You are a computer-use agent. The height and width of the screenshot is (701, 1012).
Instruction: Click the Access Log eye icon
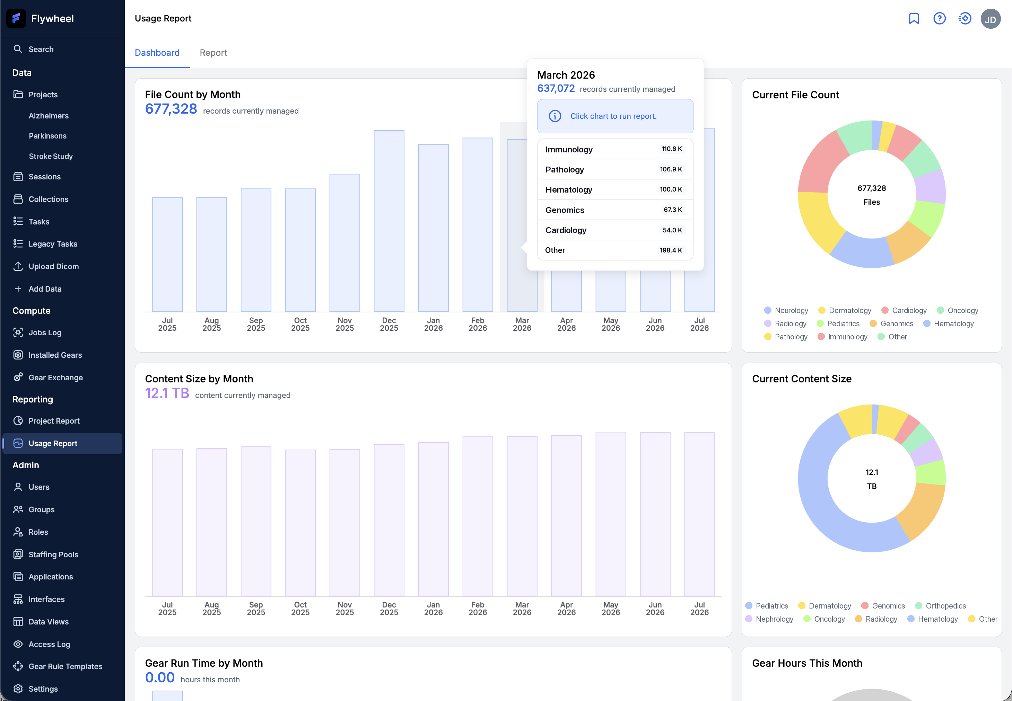[x=18, y=644]
